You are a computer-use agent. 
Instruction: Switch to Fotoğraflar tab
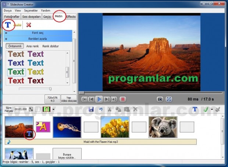[x=12, y=17]
